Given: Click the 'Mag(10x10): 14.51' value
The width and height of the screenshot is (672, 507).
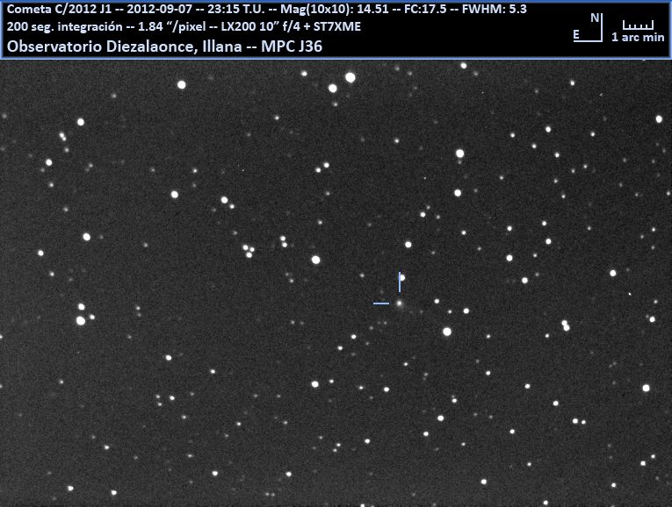Looking at the screenshot, I should coord(335,9).
